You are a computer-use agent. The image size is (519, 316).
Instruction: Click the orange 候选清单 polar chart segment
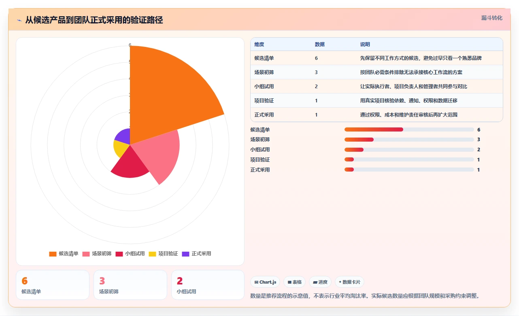170,93
